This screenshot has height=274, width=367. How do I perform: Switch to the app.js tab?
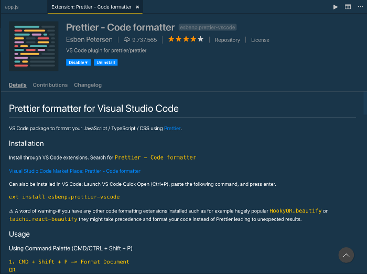pos(12,7)
